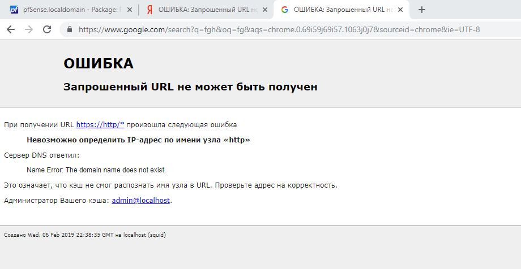This screenshot has width=521, height=269.
Task: Click the admin@localhost email link
Action: tap(140, 200)
